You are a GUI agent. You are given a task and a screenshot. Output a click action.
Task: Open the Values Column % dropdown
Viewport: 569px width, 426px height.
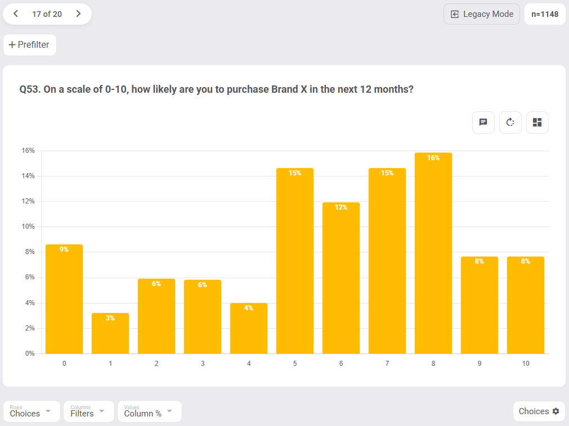(150, 411)
